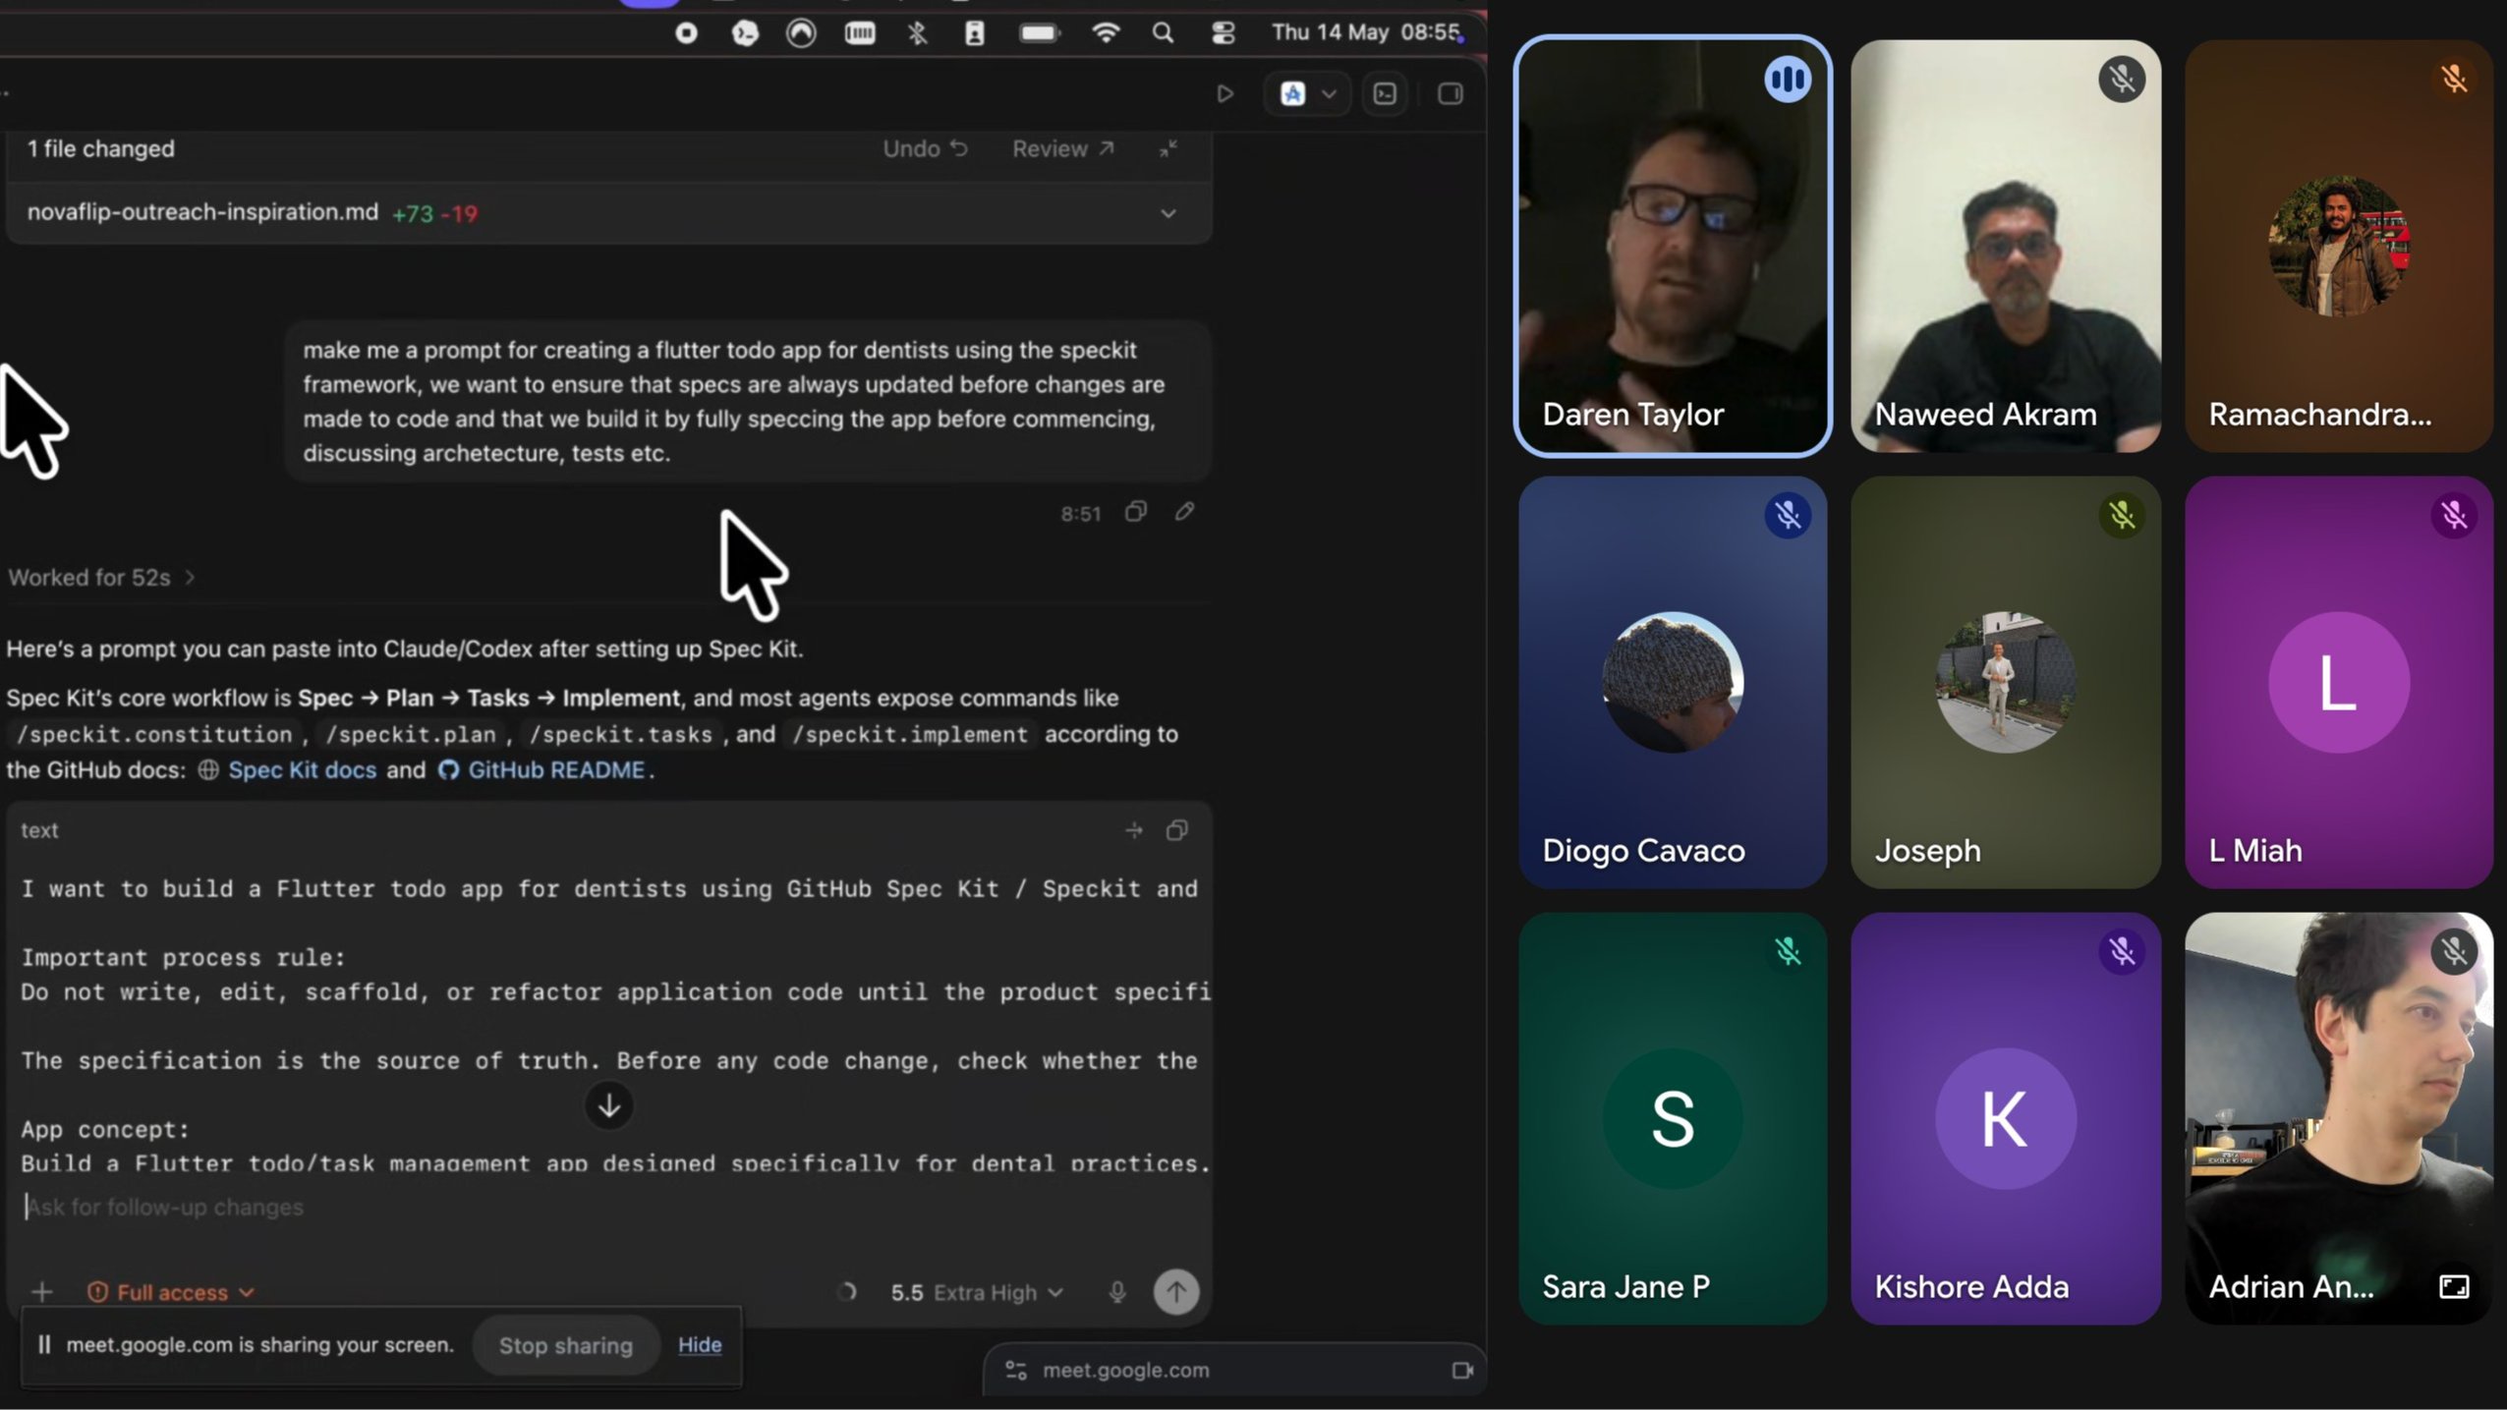Image resolution: width=2507 pixels, height=1410 pixels.
Task: Click the /speckit.constitution code text
Action: (154, 735)
